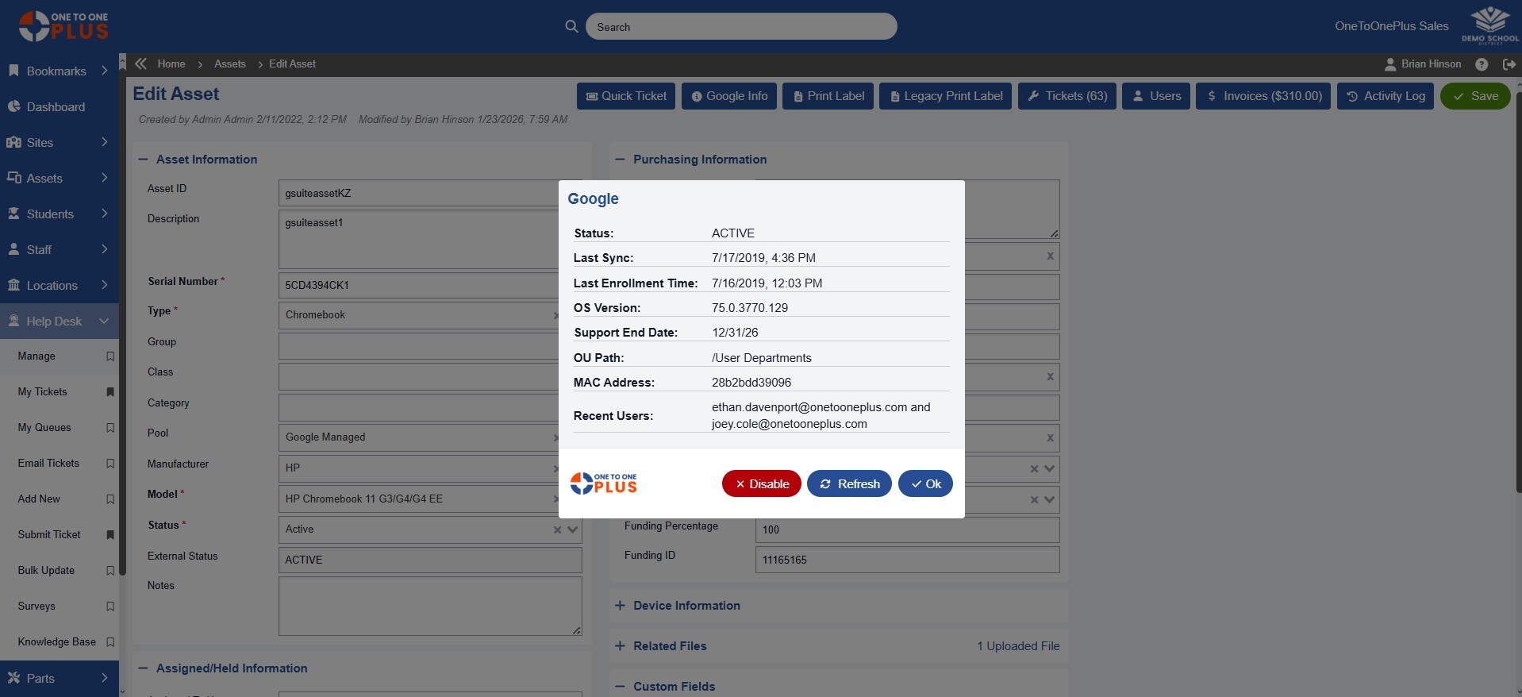Viewport: 1522px width, 697px height.
Task: Toggle bookmark for My Tickets
Action: (110, 392)
